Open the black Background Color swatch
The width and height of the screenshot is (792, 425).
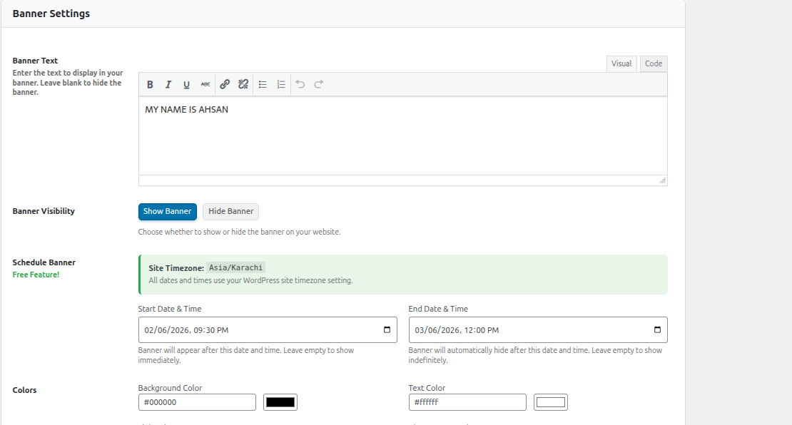(280, 401)
